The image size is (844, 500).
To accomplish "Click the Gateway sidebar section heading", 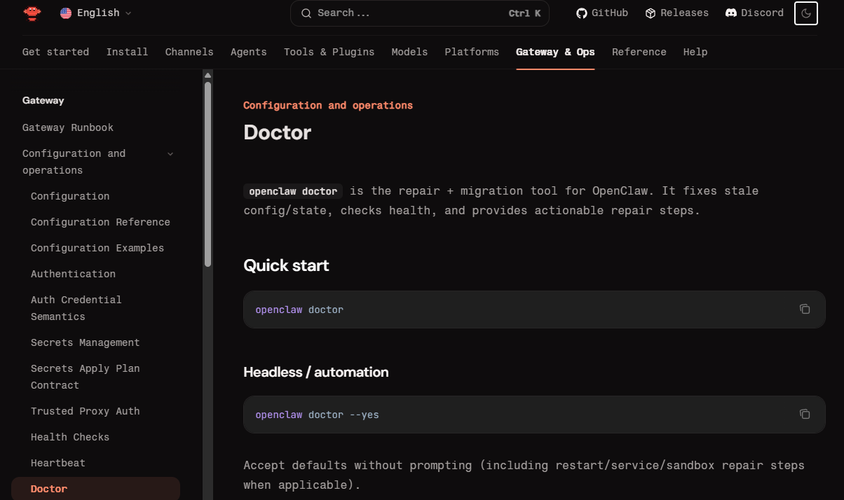I will click(43, 100).
